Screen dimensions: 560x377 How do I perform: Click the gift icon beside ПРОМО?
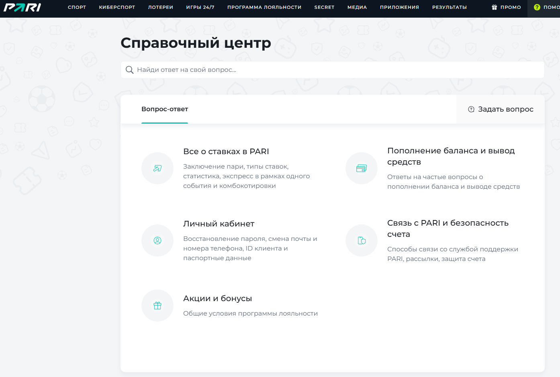[495, 7]
